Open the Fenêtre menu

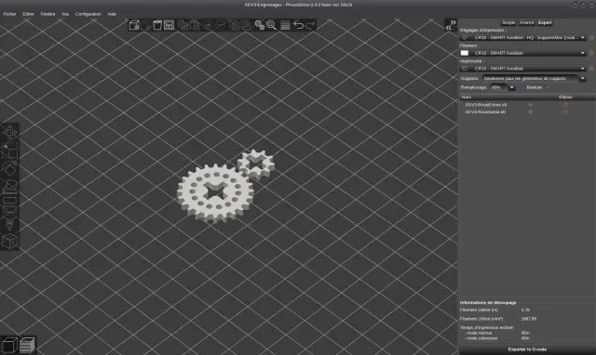point(47,14)
